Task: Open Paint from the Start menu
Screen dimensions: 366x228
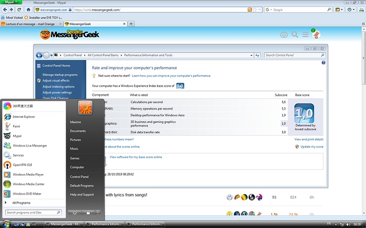Action: coord(34,126)
